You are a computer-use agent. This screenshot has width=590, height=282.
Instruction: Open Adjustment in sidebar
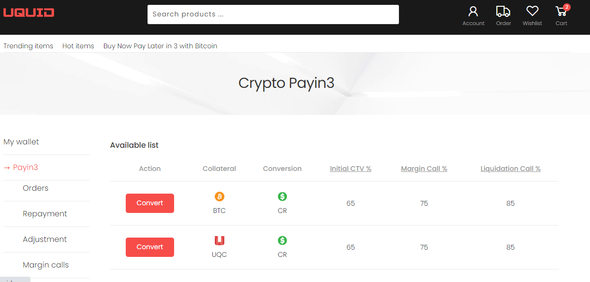tap(45, 240)
